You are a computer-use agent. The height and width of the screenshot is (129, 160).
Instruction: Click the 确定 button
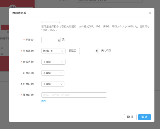144,117
